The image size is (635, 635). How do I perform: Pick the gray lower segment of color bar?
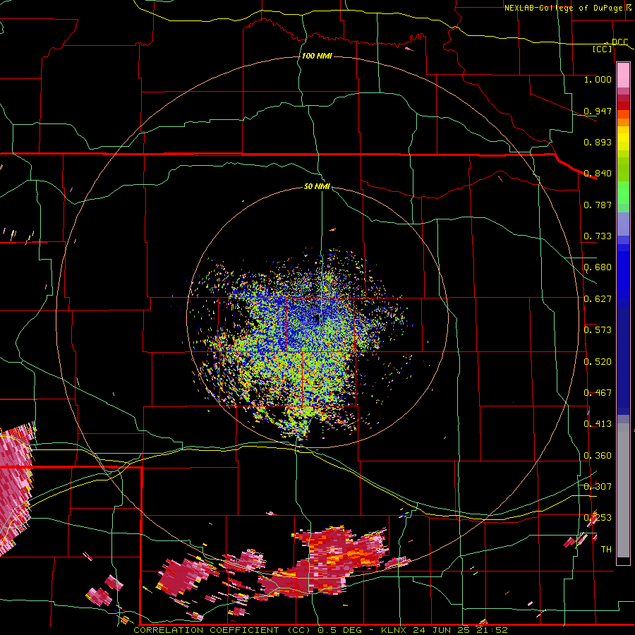[x=623, y=490]
